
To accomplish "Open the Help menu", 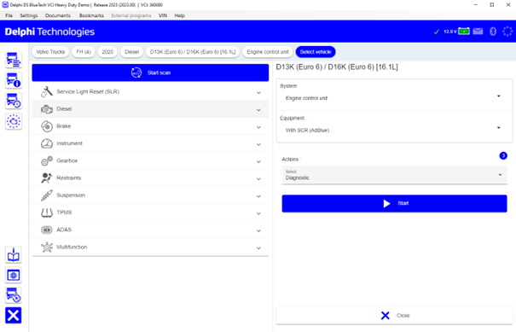I will coord(179,15).
